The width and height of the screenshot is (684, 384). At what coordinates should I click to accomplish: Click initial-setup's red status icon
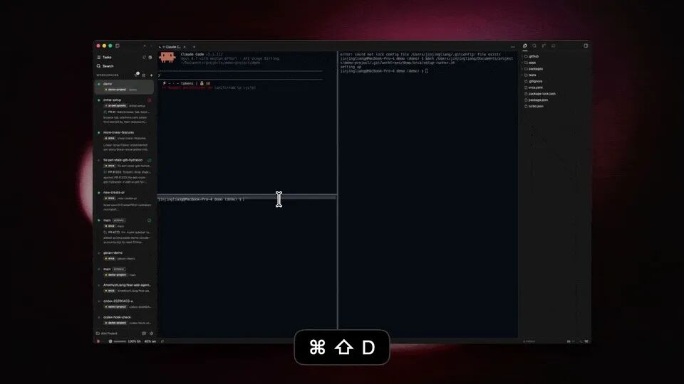149,100
